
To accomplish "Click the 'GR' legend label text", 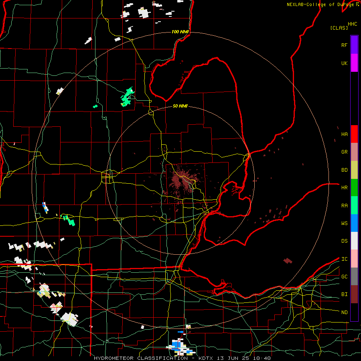I will point(344,152).
